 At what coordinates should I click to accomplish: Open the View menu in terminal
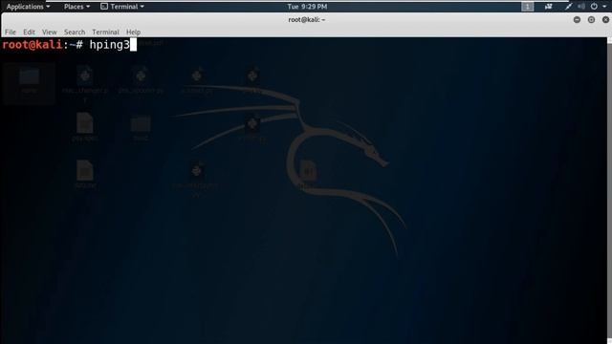(x=50, y=32)
